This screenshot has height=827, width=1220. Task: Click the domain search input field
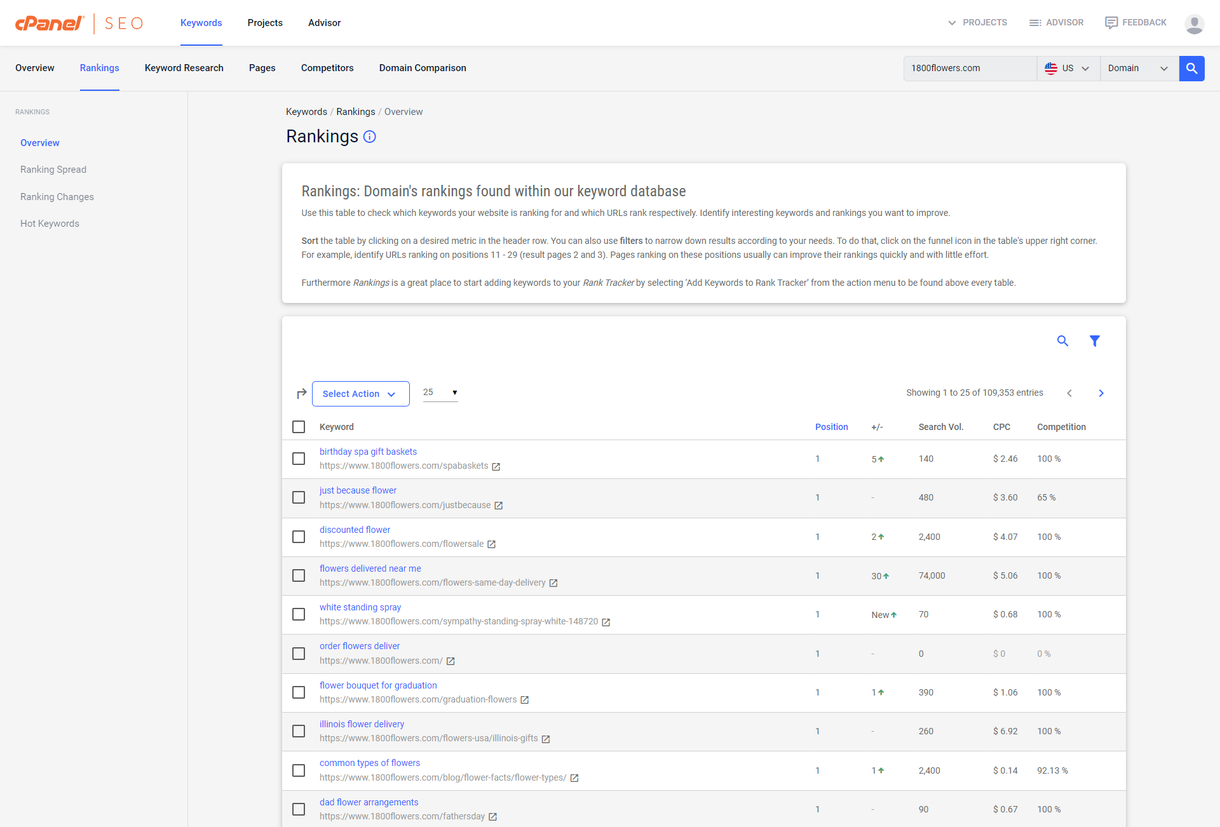(969, 69)
